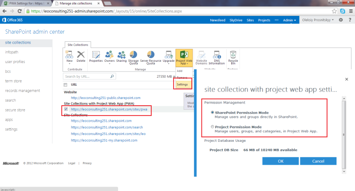
Task: Bookmark page with the star icon
Action: click(x=334, y=11)
